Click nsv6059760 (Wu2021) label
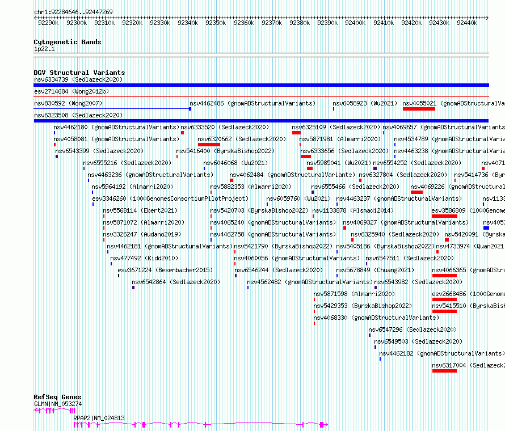 [298, 198]
